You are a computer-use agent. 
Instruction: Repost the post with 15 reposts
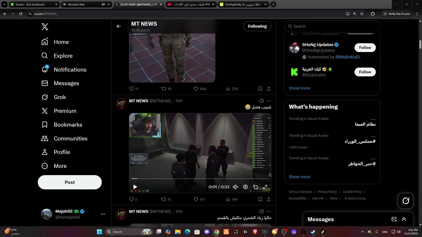coord(166,199)
